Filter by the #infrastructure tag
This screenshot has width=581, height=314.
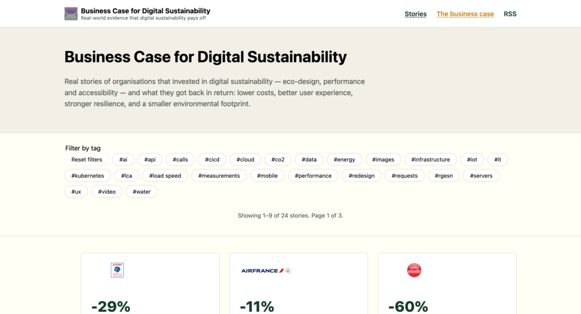431,160
